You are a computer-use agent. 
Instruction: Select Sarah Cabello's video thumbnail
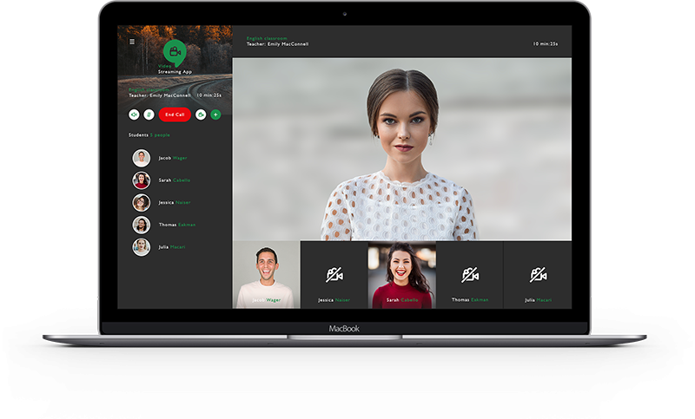[401, 274]
